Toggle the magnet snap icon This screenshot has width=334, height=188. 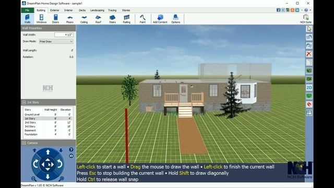coord(309,104)
